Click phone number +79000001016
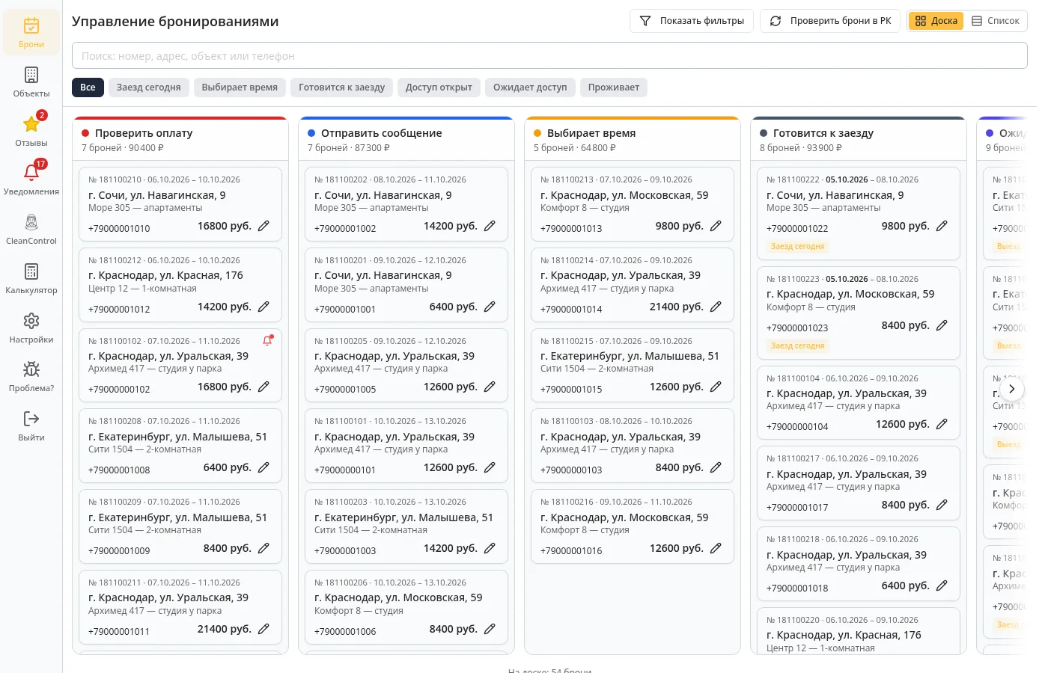The image size is (1048, 673). click(571, 551)
